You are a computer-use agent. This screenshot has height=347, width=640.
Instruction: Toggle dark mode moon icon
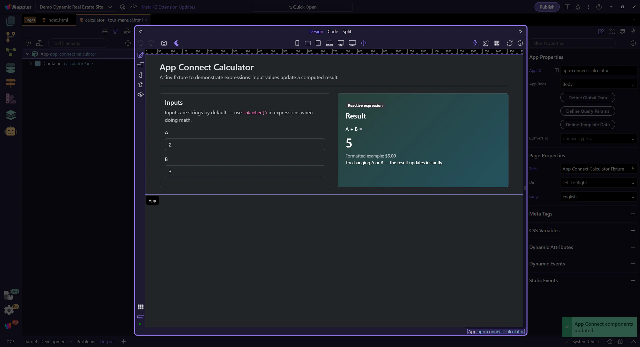[x=177, y=43]
